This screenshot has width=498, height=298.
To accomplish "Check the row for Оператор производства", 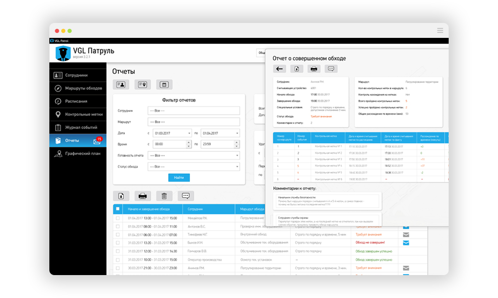I will point(118,260).
